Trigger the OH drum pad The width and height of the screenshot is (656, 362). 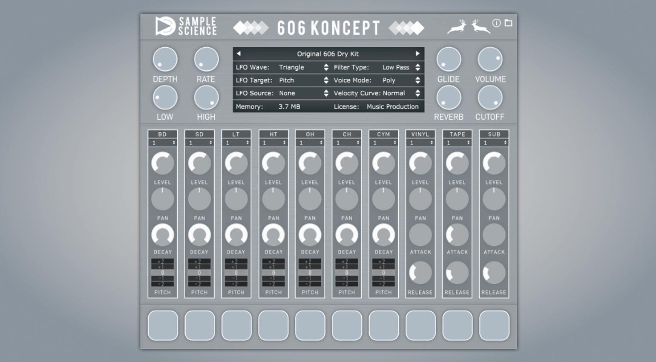(310, 325)
